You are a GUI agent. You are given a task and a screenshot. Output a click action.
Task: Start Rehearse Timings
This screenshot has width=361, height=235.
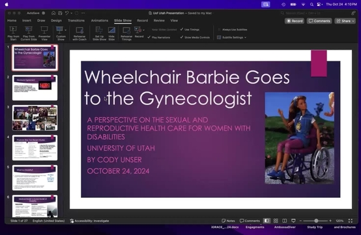point(126,33)
